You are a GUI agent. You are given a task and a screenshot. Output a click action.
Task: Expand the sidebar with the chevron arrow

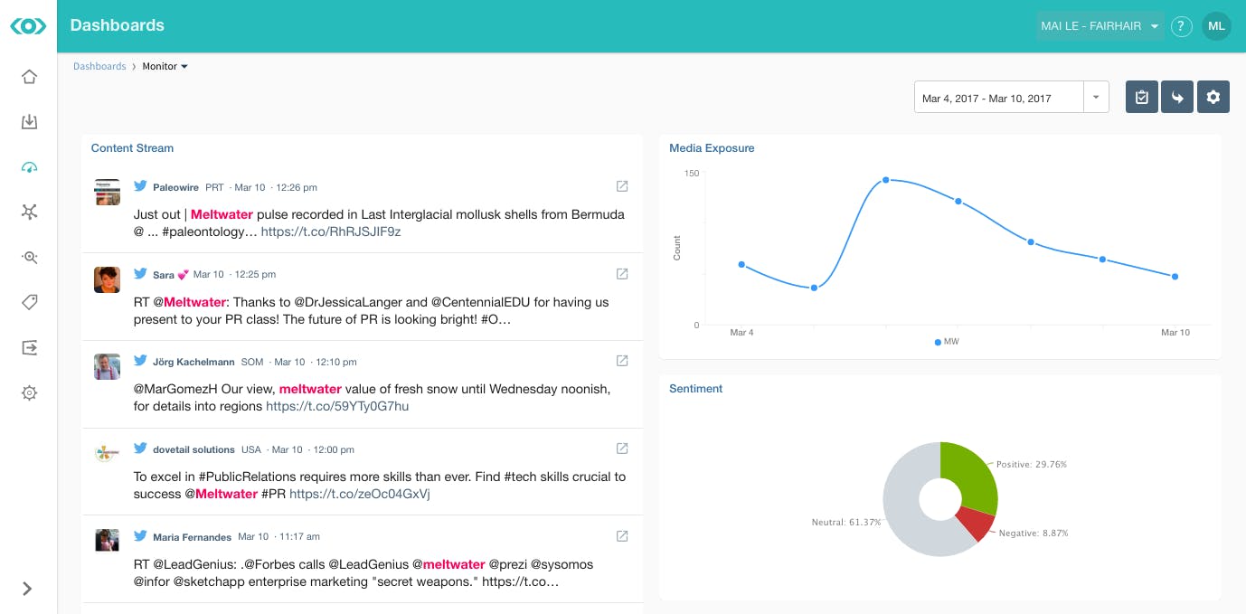pos(27,589)
